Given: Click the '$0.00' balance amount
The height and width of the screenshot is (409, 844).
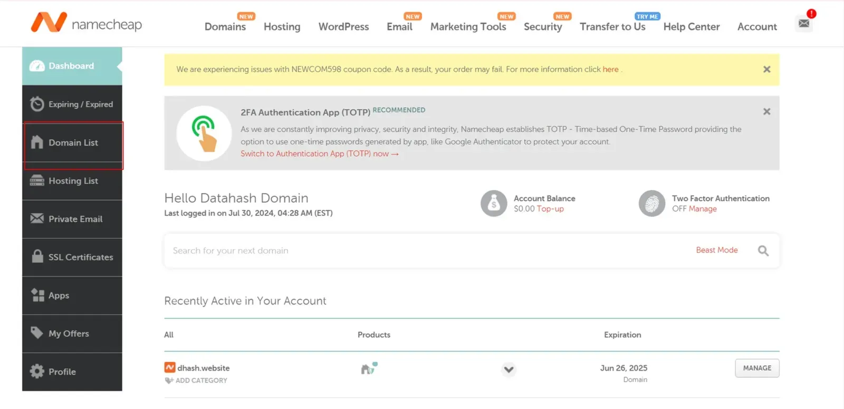Looking at the screenshot, I should (524, 209).
